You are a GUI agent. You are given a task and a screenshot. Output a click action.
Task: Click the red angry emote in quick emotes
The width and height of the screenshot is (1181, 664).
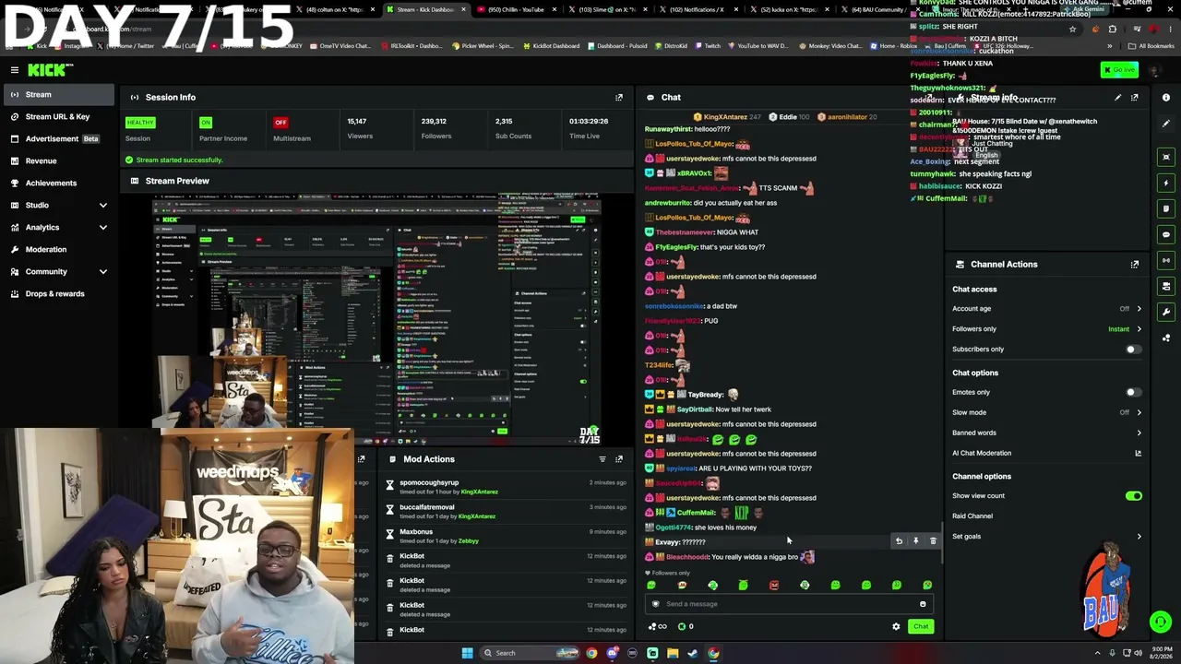774,585
